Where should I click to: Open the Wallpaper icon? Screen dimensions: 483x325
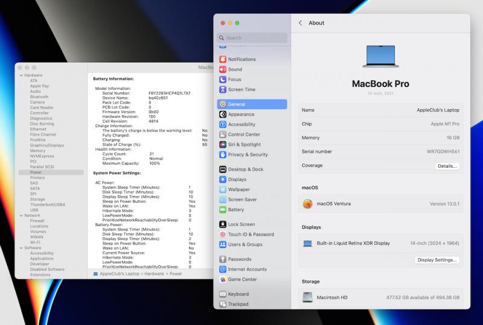pos(223,189)
